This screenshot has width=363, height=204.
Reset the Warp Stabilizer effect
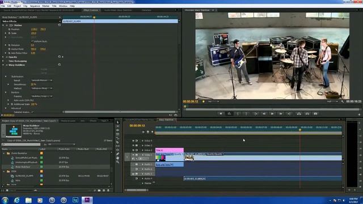coord(60,65)
